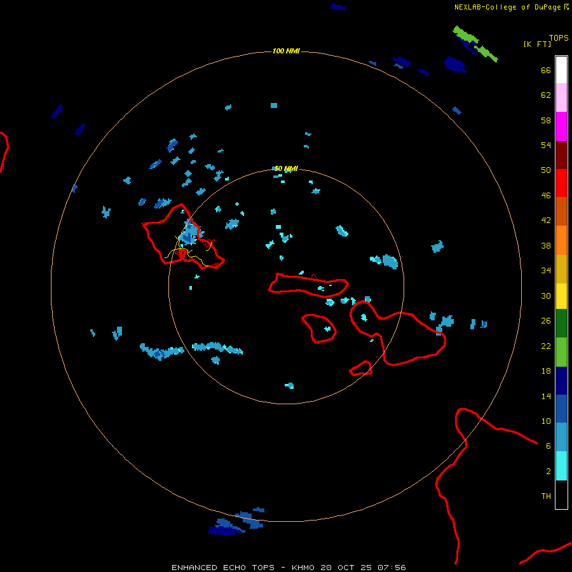Click the black TH threshold swatch

pyautogui.click(x=561, y=494)
